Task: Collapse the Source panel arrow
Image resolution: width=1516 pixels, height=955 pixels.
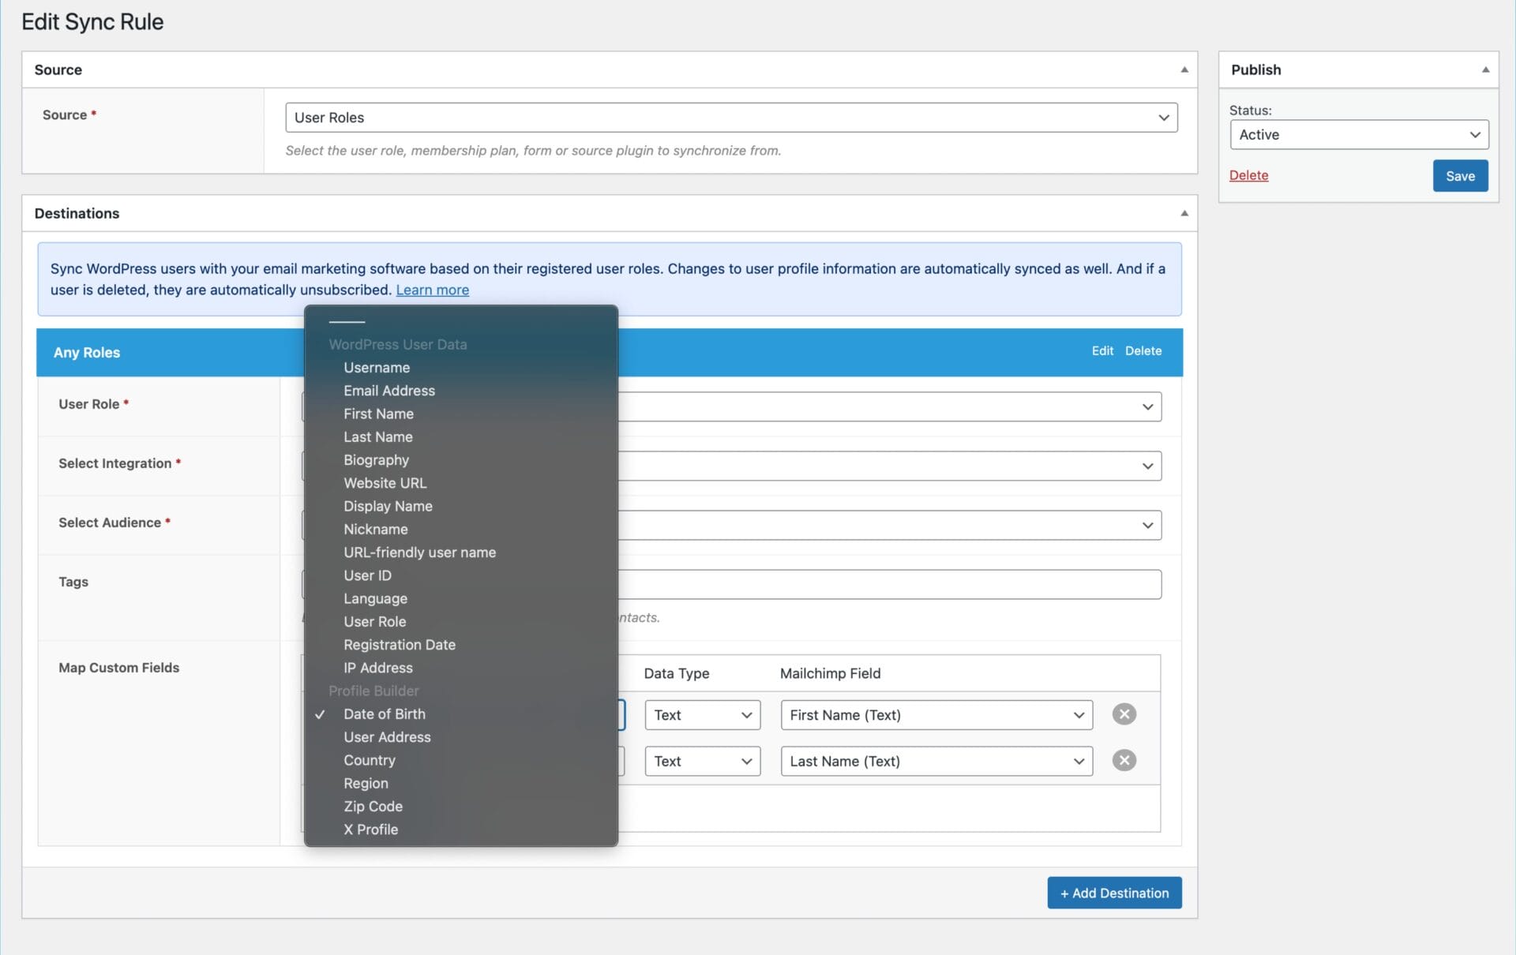Action: [1184, 69]
